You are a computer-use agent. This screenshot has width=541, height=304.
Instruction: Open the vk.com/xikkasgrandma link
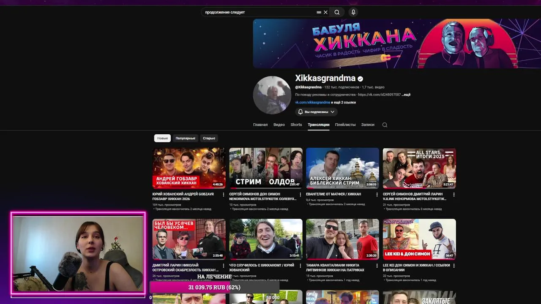312,102
